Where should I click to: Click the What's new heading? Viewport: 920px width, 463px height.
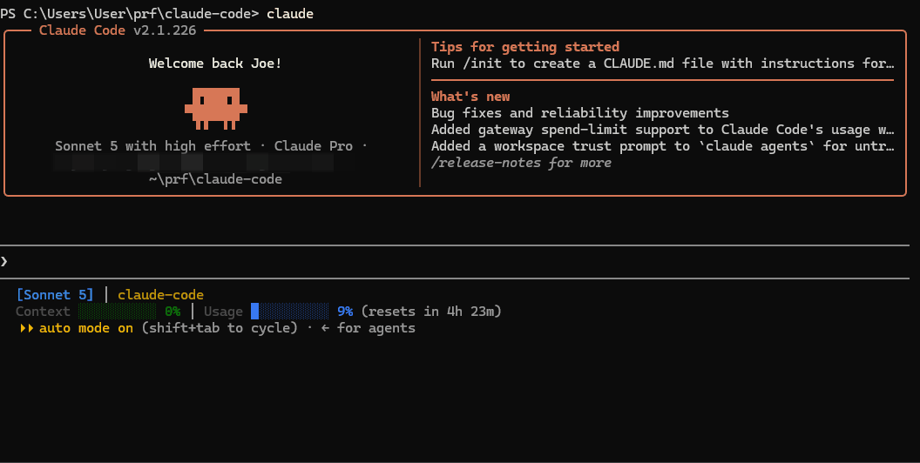coord(470,97)
